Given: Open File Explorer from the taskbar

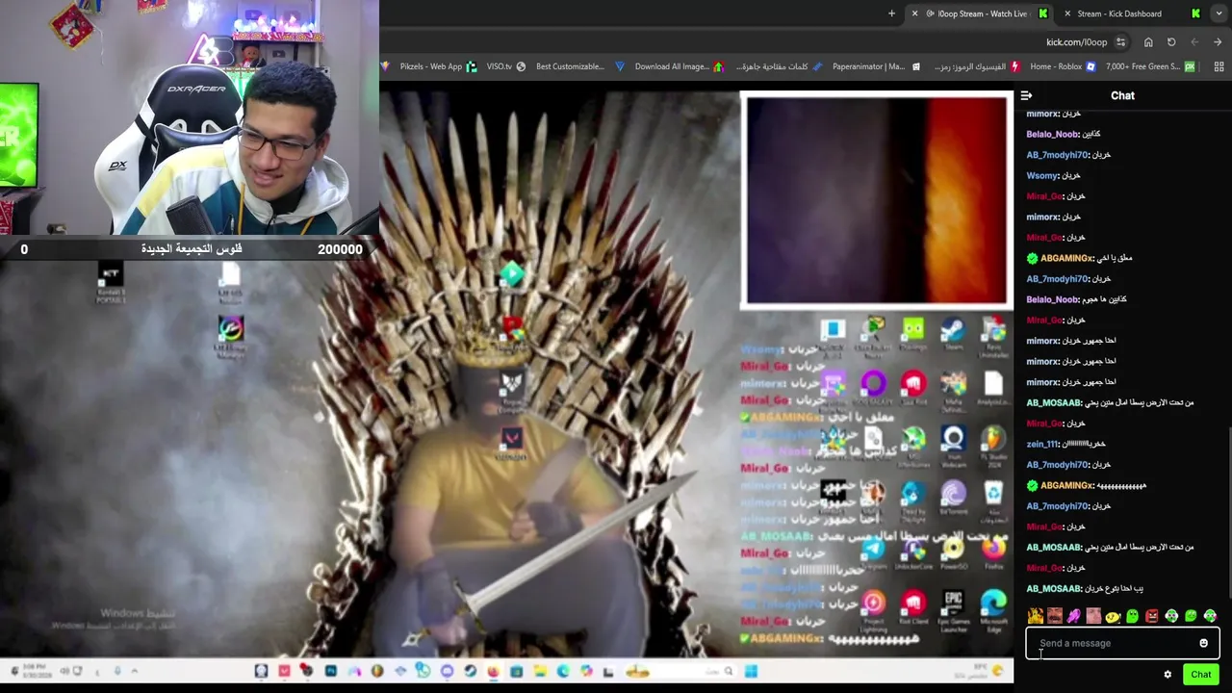Looking at the screenshot, I should pos(540,671).
